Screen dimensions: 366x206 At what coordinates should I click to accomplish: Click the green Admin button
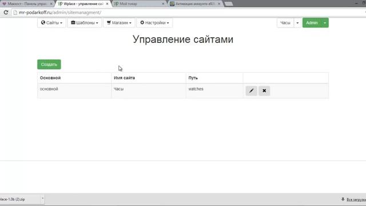pos(312,23)
